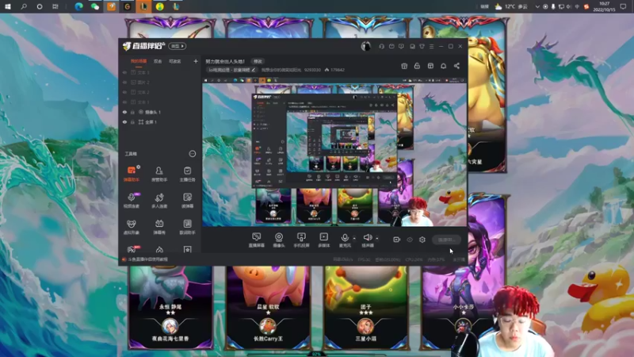This screenshot has height=357, width=634.
Task: Expand the microphone options arrow
Action: point(354,238)
